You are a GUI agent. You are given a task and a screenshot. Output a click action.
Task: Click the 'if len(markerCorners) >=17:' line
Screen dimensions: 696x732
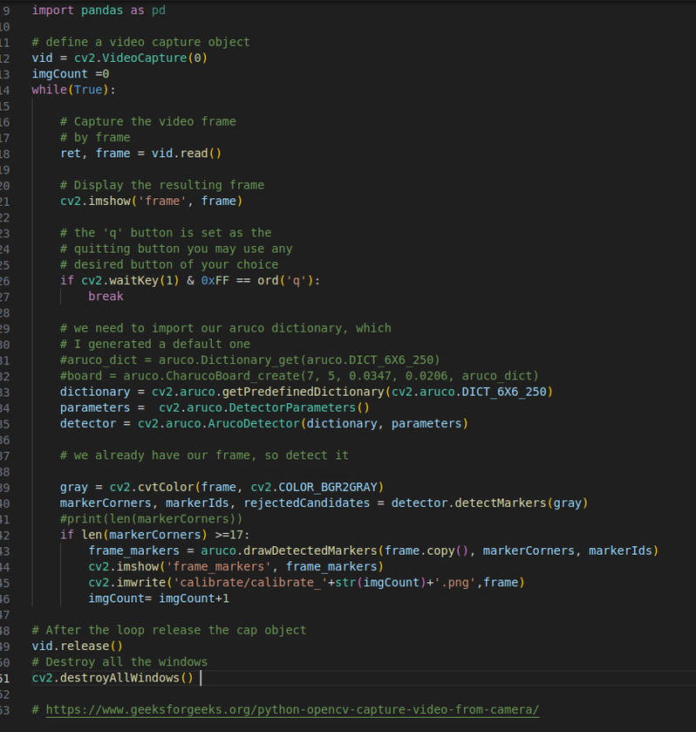tap(155, 534)
